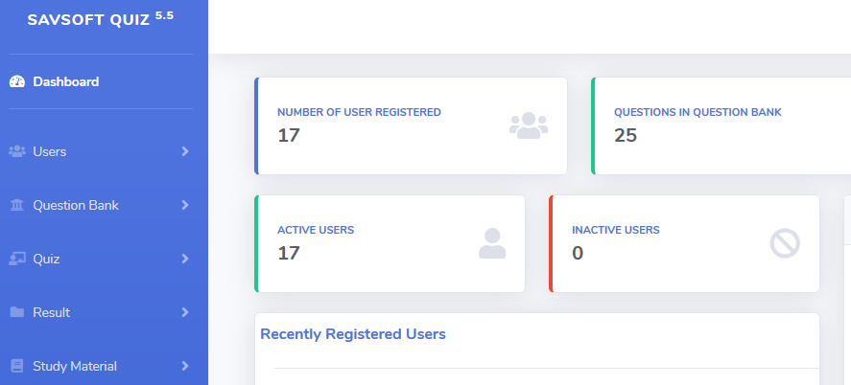Expand the Quiz submenu chevron

click(x=185, y=259)
